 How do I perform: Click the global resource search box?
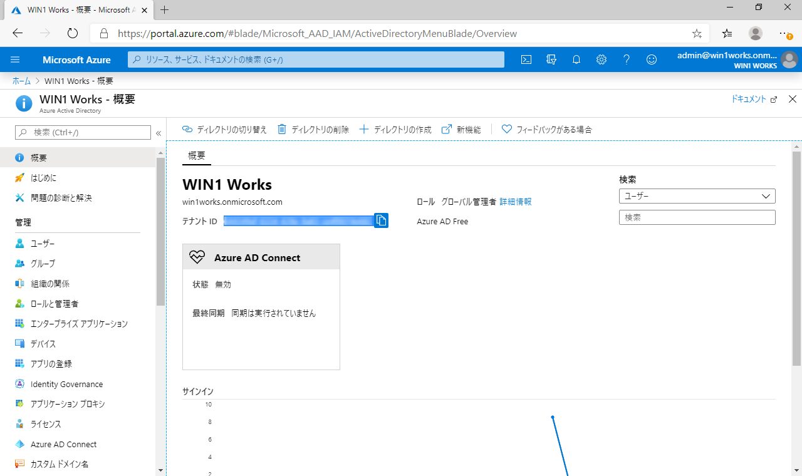[x=316, y=59]
